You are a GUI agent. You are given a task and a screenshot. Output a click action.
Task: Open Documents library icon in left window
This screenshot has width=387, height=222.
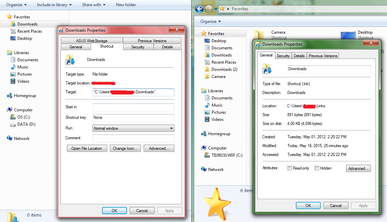click(x=13, y=60)
